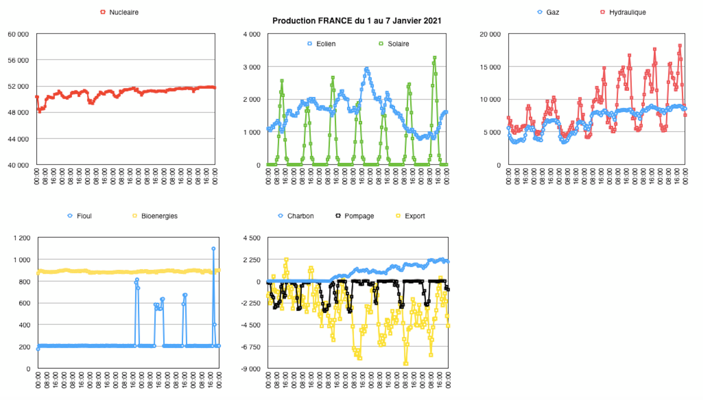Click the red Hydraulique legend marker

coord(602,12)
